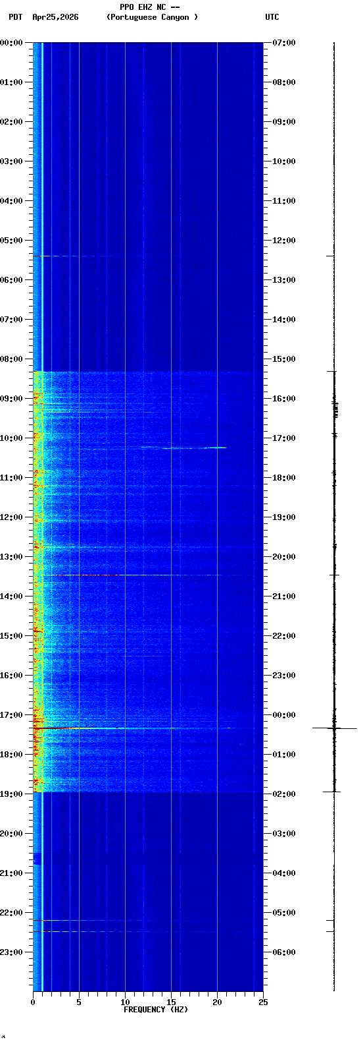Click the UTC axis label '16:00'
The width and height of the screenshot is (363, 1044).
point(284,399)
